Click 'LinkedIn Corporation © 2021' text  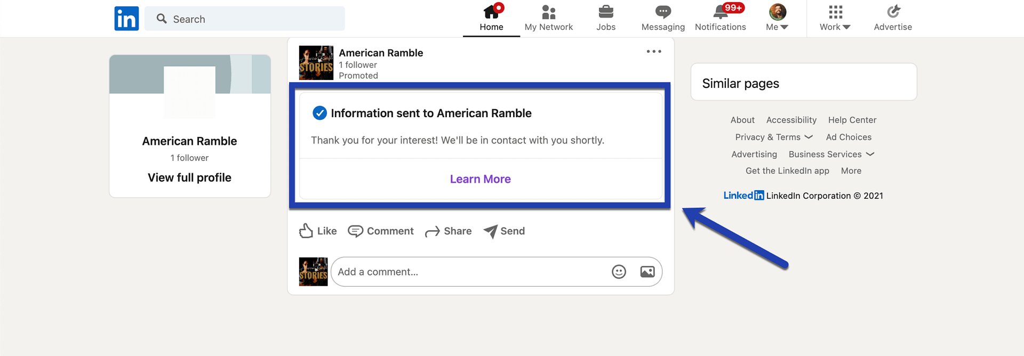tap(825, 196)
